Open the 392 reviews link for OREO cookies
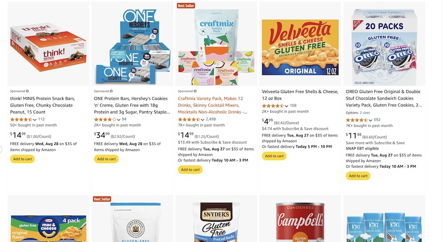This screenshot has height=242, width=443. [x=377, y=120]
